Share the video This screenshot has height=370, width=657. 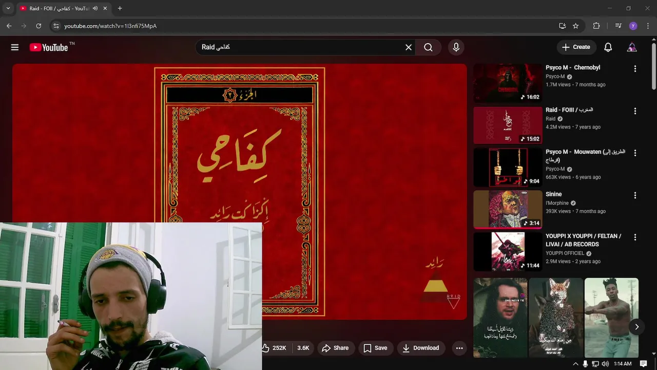[x=335, y=348]
